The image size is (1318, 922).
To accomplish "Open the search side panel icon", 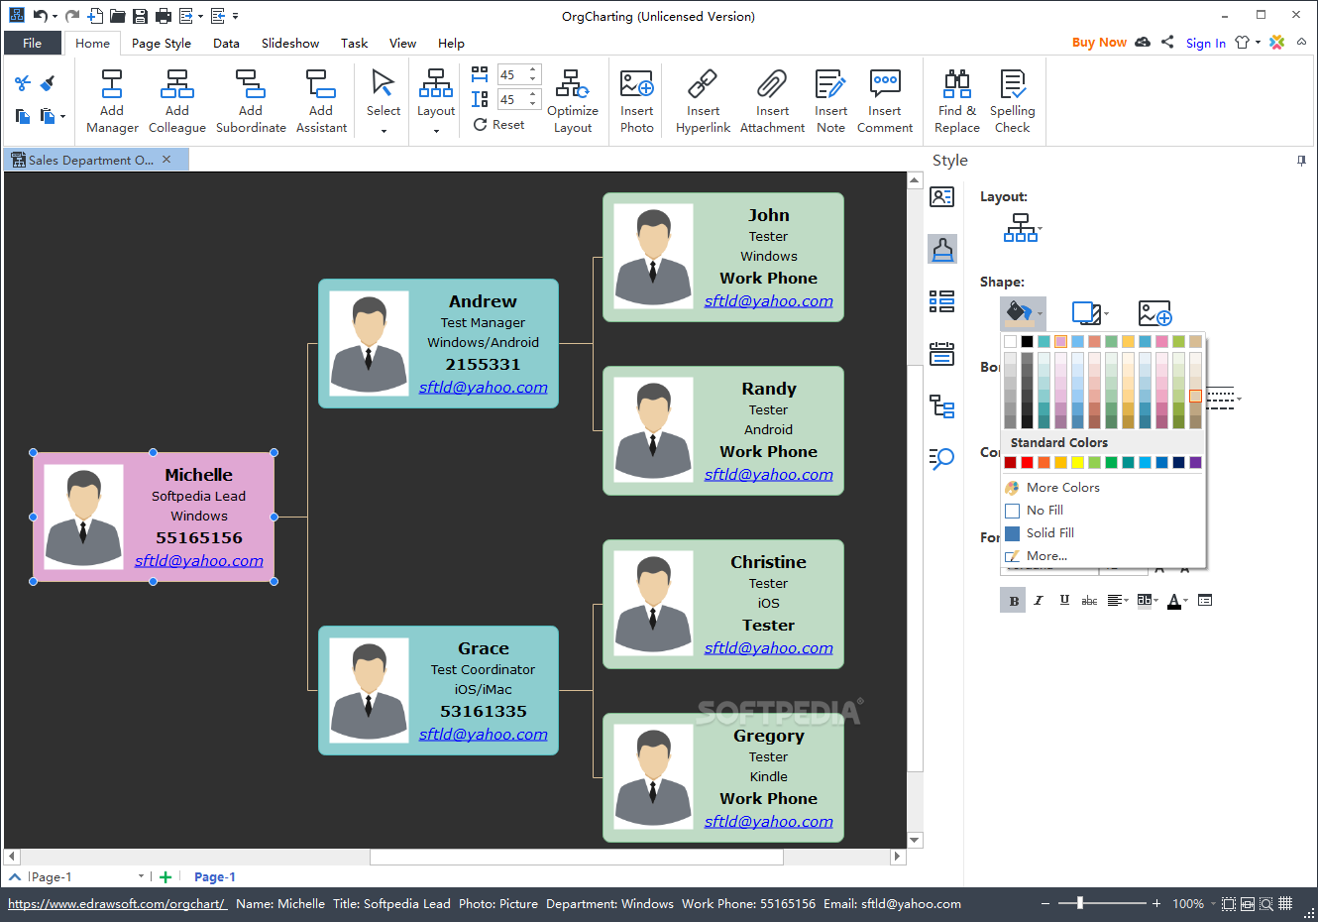I will coord(941,457).
